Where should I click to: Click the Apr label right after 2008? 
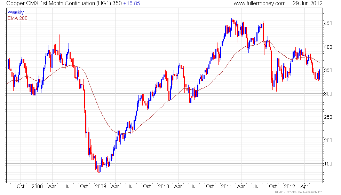tap(52, 187)
